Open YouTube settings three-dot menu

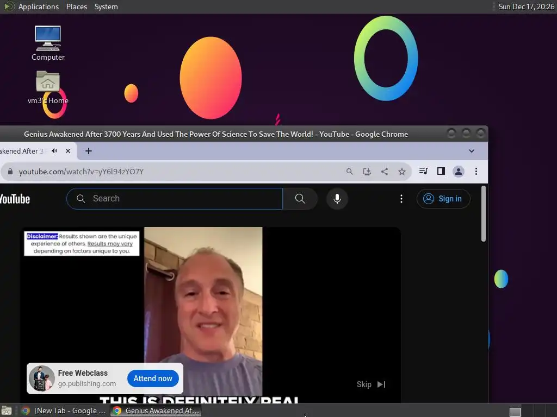tap(401, 199)
